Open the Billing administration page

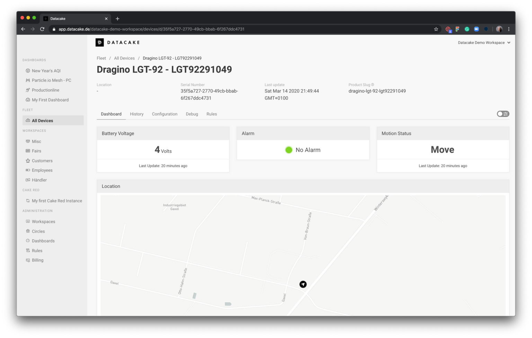coord(37,260)
